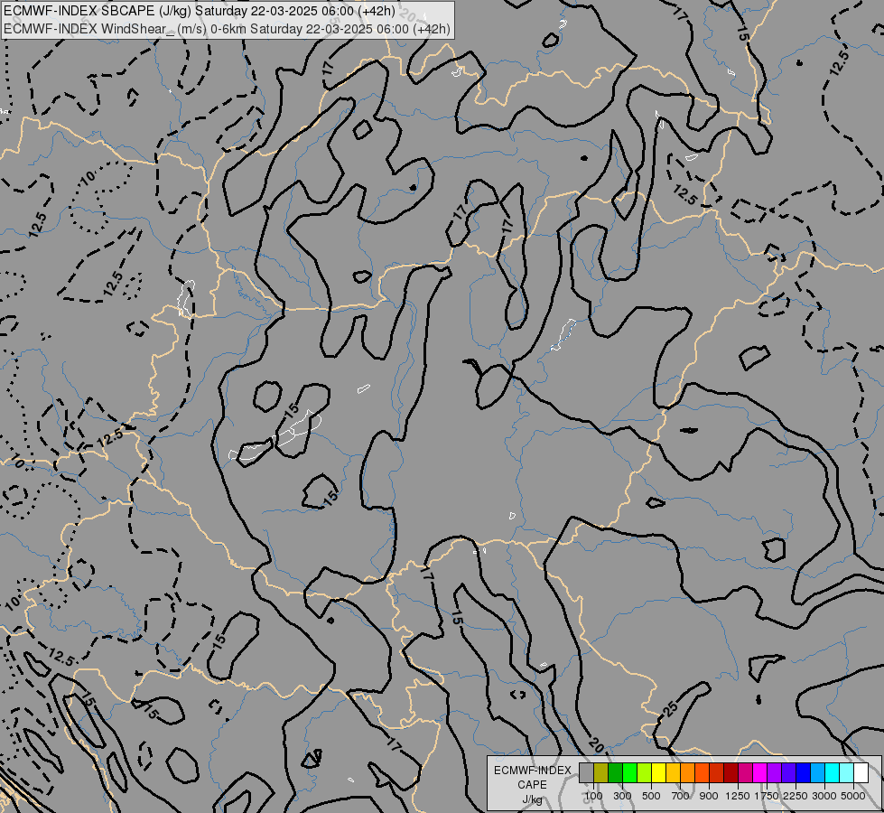Choose the pink-magenta swatch starting at 1250
Viewport: 884px width, 813px height.
click(x=746, y=772)
